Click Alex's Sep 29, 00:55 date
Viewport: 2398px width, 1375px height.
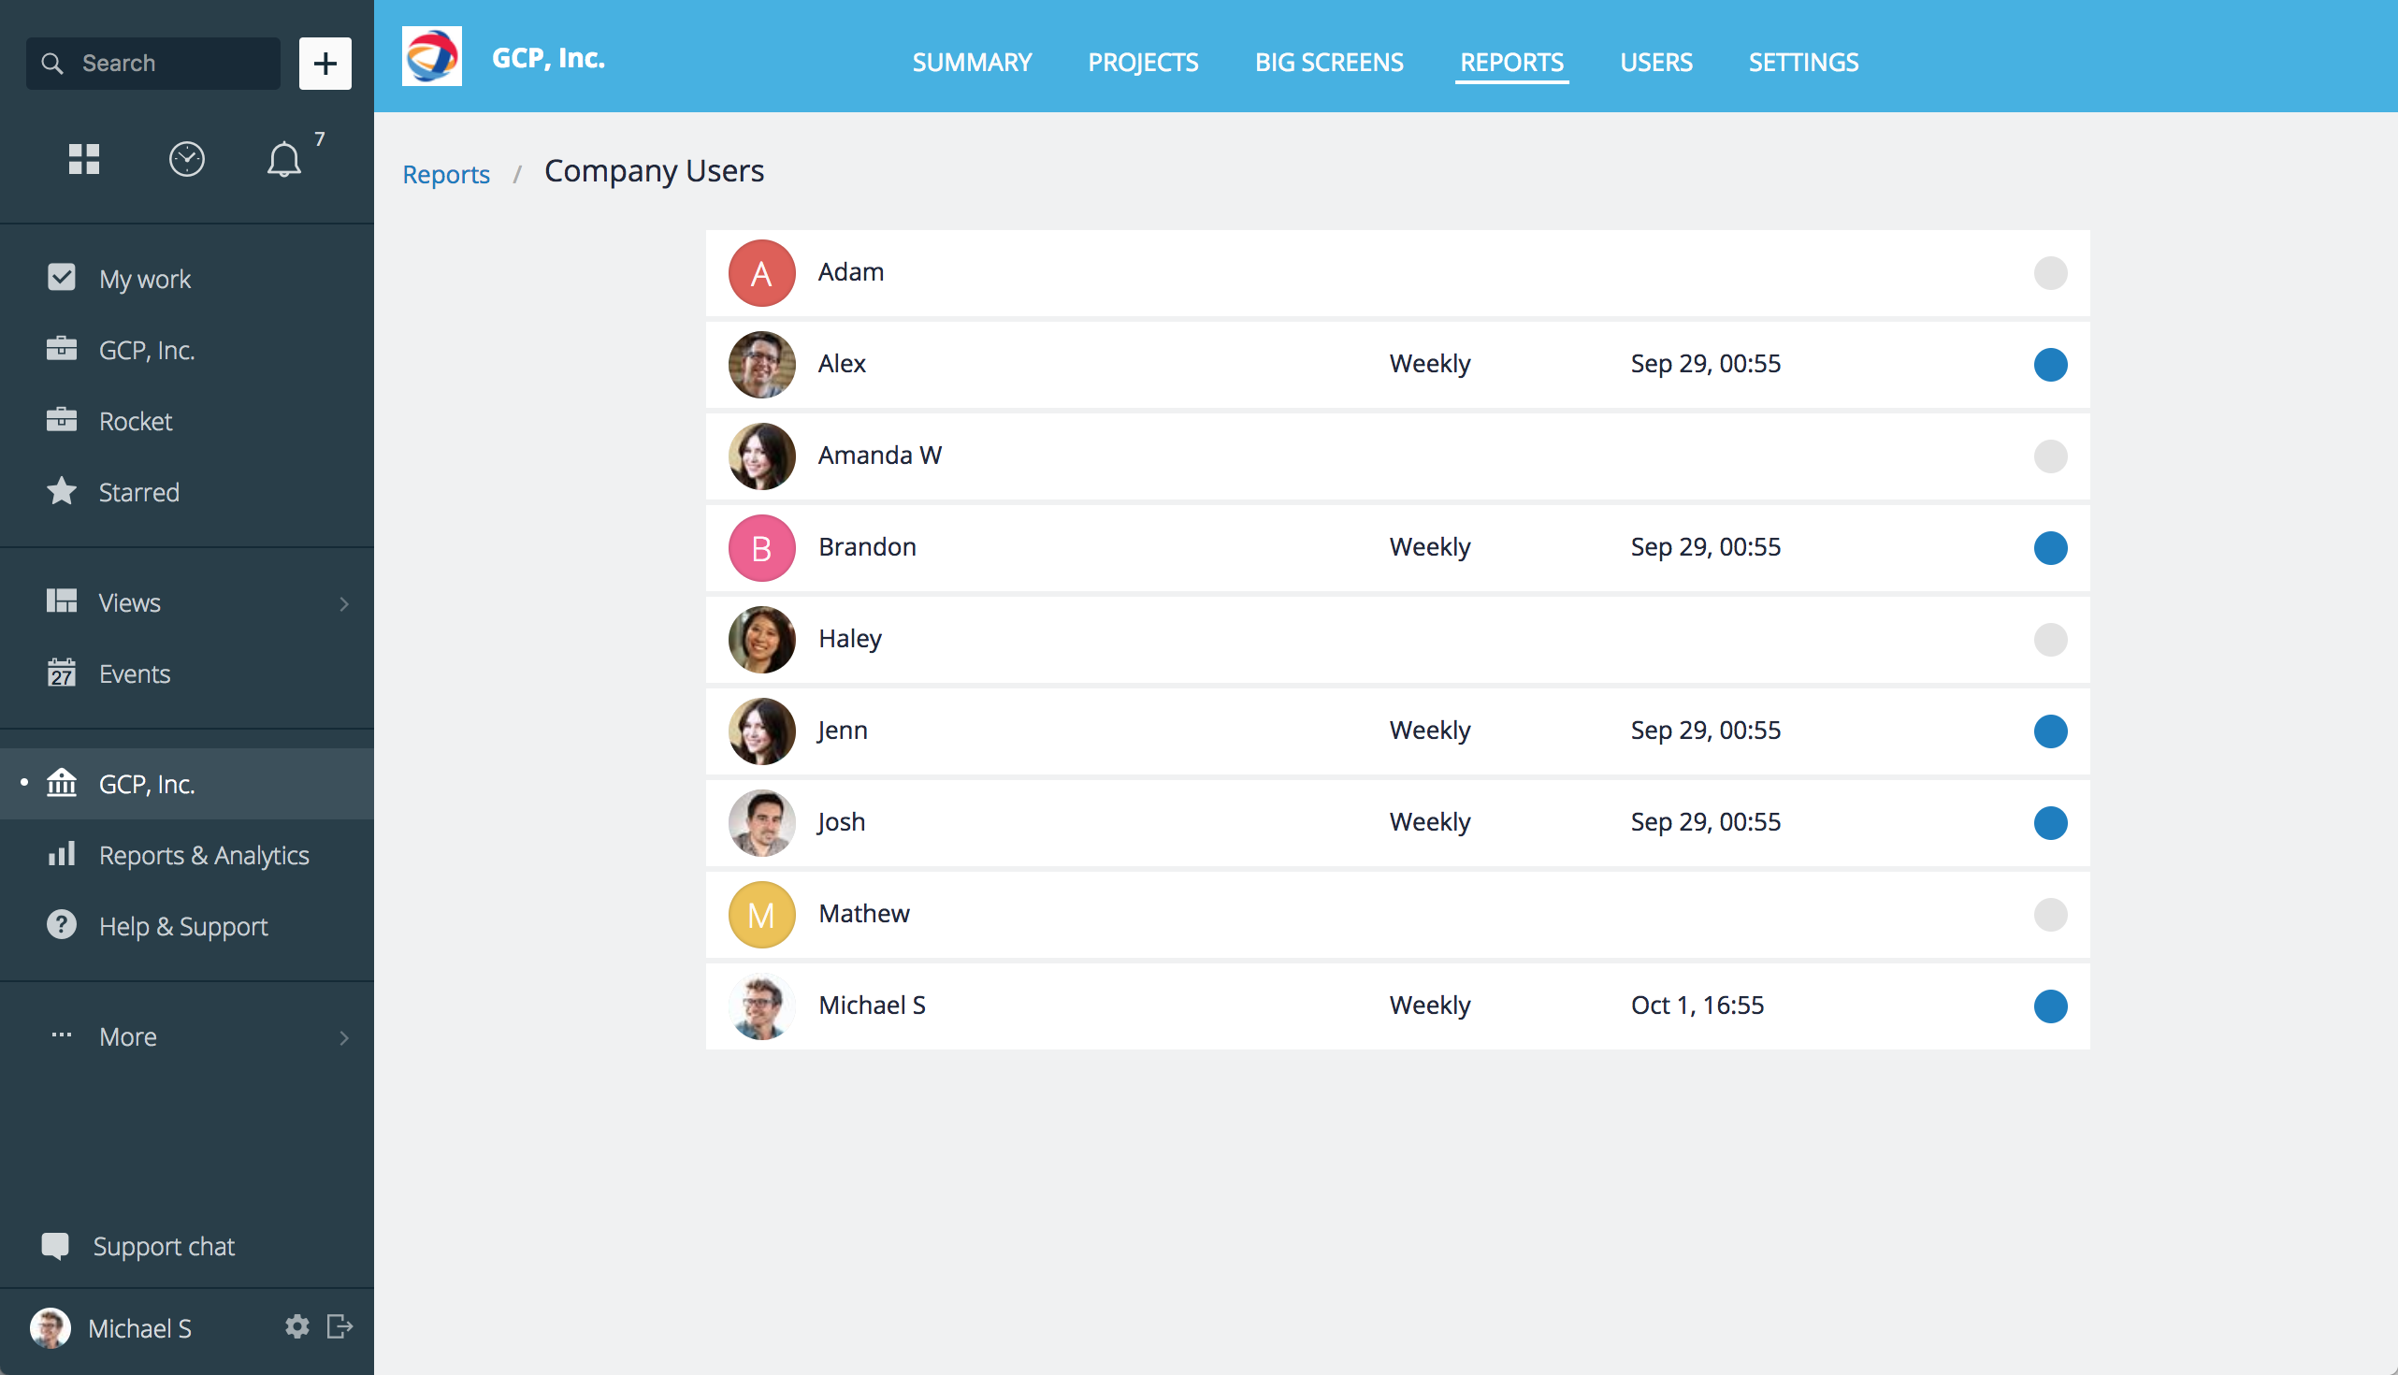[x=1705, y=364]
